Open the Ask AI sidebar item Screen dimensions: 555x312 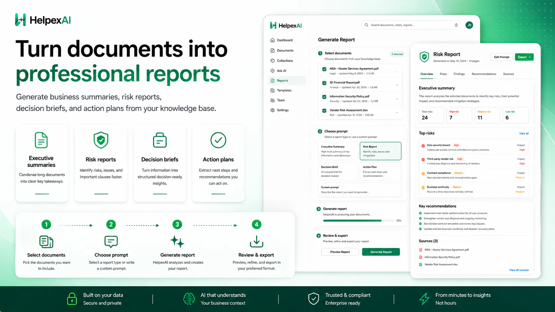pos(278,71)
